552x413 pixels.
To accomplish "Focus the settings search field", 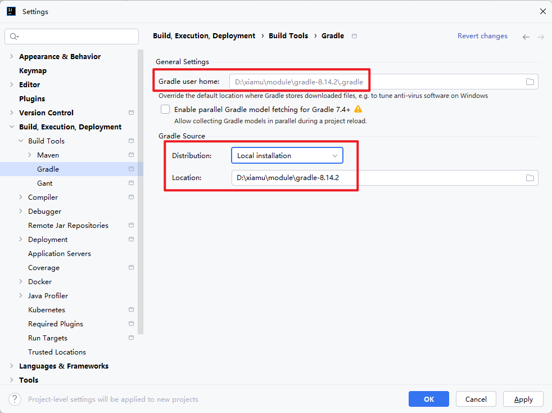I will click(x=72, y=37).
